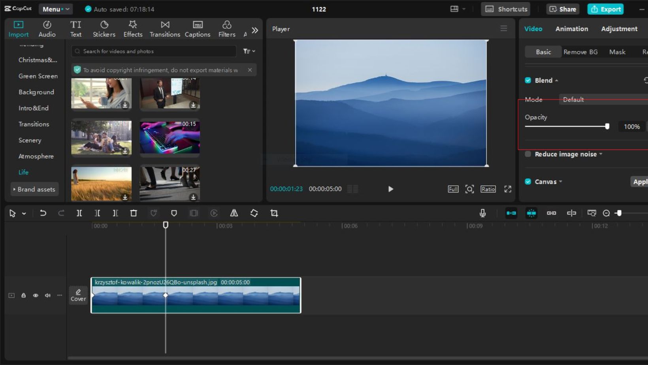Expand the Brand assets section

click(x=34, y=189)
